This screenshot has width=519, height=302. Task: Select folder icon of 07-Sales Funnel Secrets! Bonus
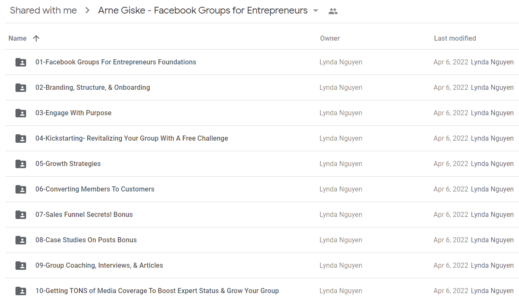point(21,215)
